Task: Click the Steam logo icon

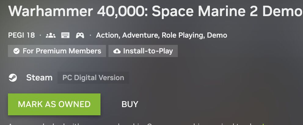Action: coord(13,78)
